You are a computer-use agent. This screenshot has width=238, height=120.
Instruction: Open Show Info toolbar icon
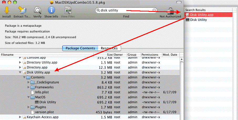(51, 10)
